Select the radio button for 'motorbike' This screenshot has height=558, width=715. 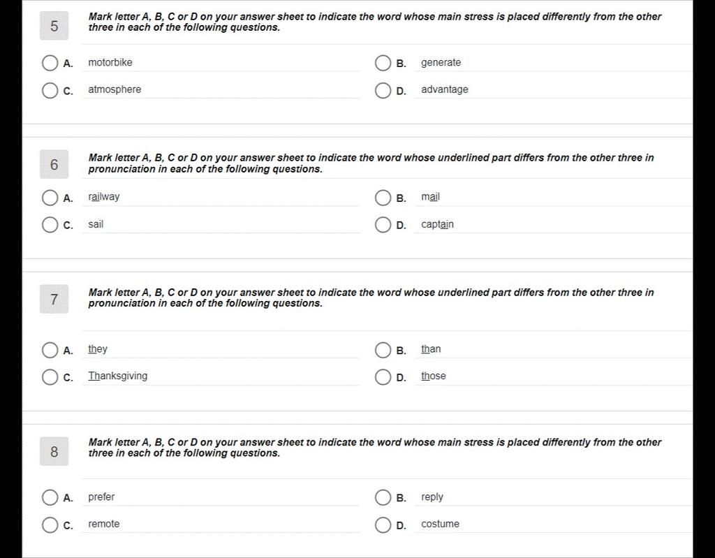(50, 63)
